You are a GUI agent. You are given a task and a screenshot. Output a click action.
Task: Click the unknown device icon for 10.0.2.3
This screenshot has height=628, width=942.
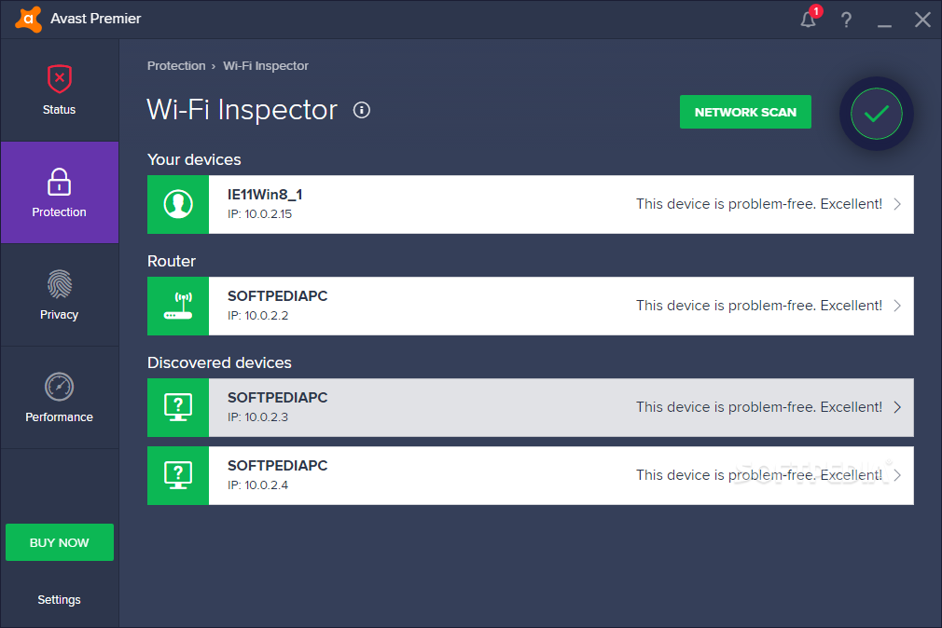tap(178, 407)
